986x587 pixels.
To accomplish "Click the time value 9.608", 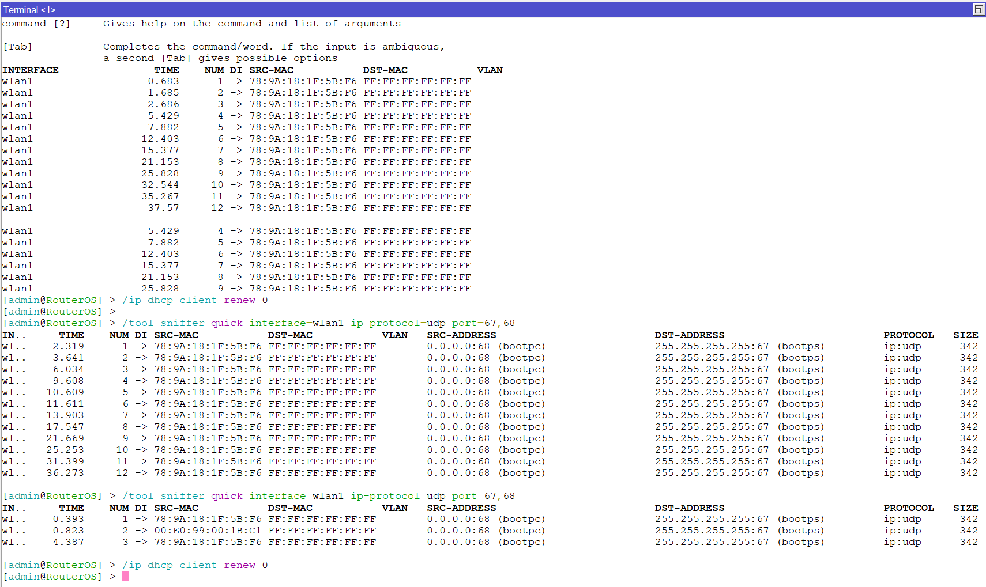I will pos(68,381).
